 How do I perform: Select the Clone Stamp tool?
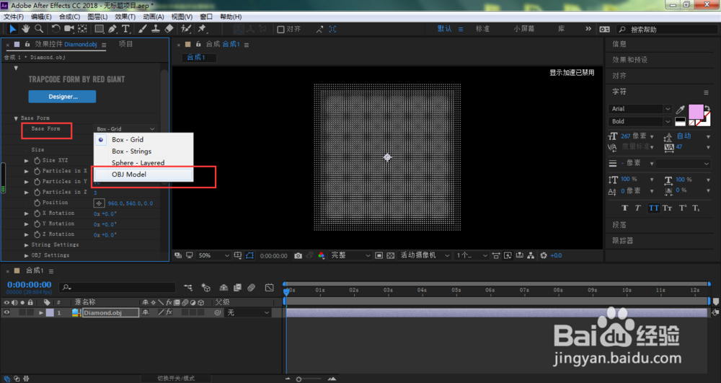click(156, 29)
